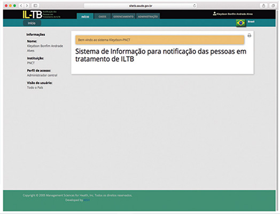Image resolution: width=280 pixels, height=214 pixels.
Task: Click the address bar showing sitetb.saude.gov.br
Action: pyautogui.click(x=141, y=6)
